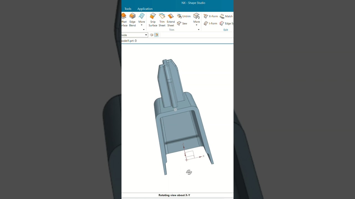This screenshot has height=199, width=355.
Task: Click the rotation point marker on model
Action: click(x=175, y=110)
